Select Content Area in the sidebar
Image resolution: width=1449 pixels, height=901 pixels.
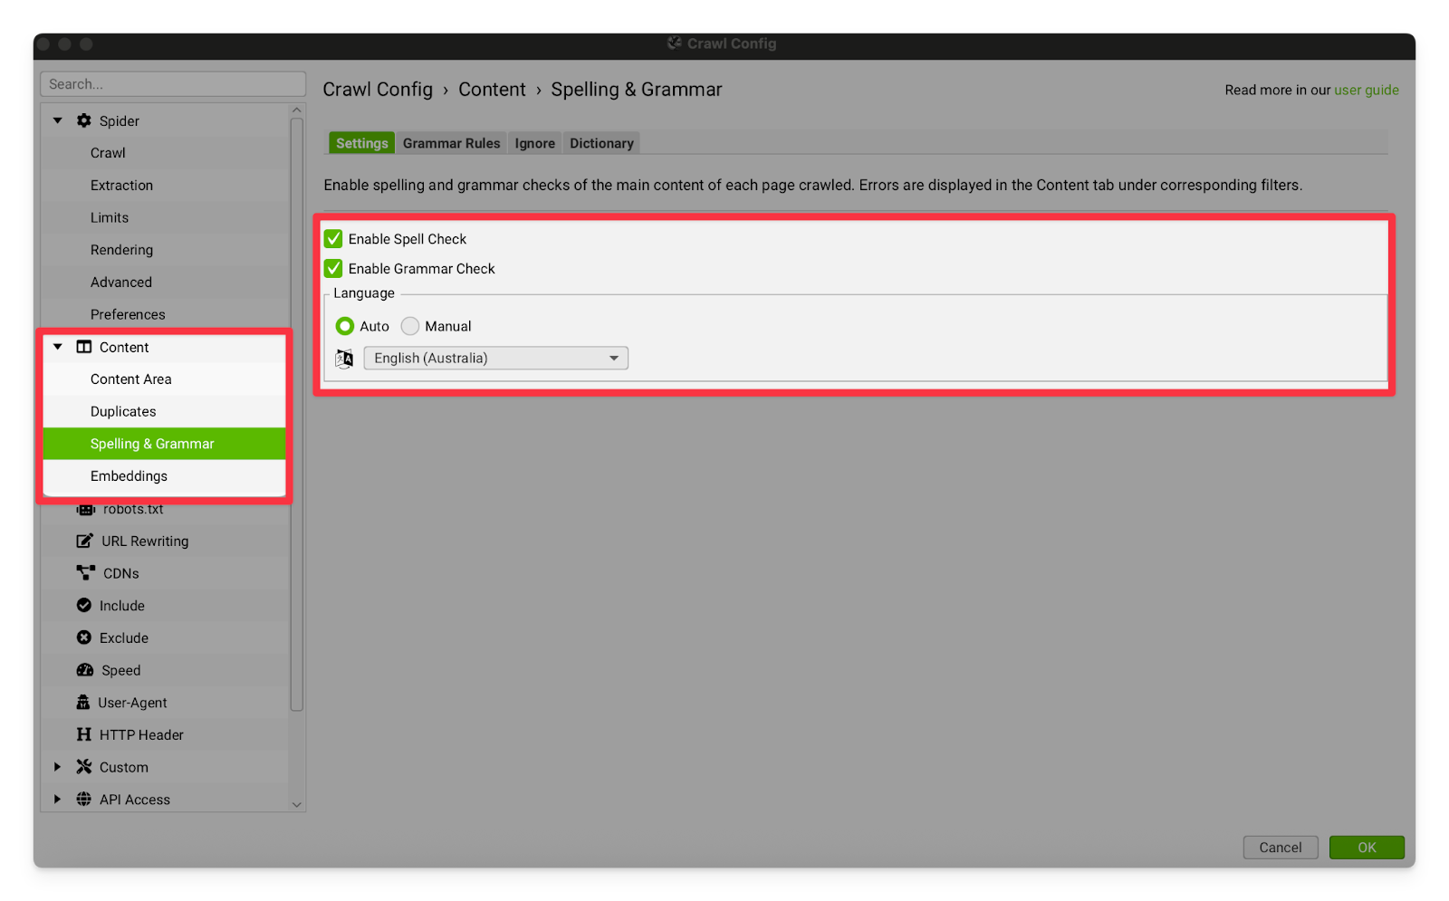[x=131, y=379]
